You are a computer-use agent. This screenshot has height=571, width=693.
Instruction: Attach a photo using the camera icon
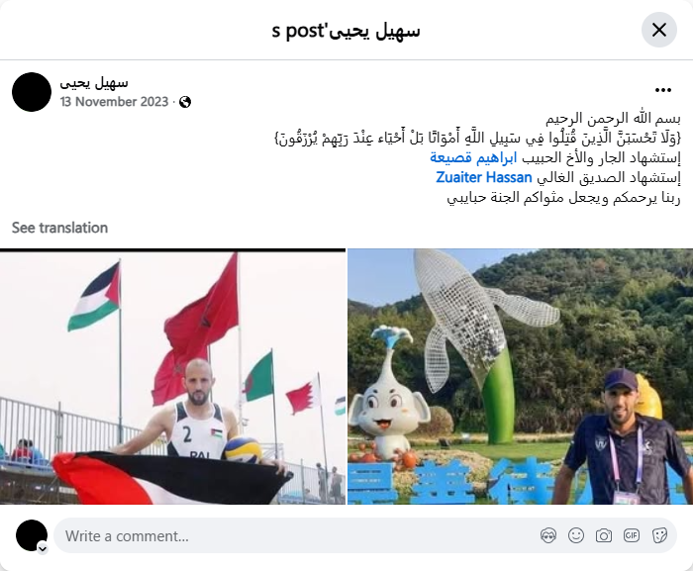tap(604, 535)
